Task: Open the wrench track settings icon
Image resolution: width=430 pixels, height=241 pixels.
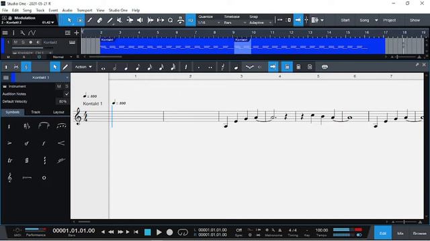Action: pyautogui.click(x=22, y=33)
